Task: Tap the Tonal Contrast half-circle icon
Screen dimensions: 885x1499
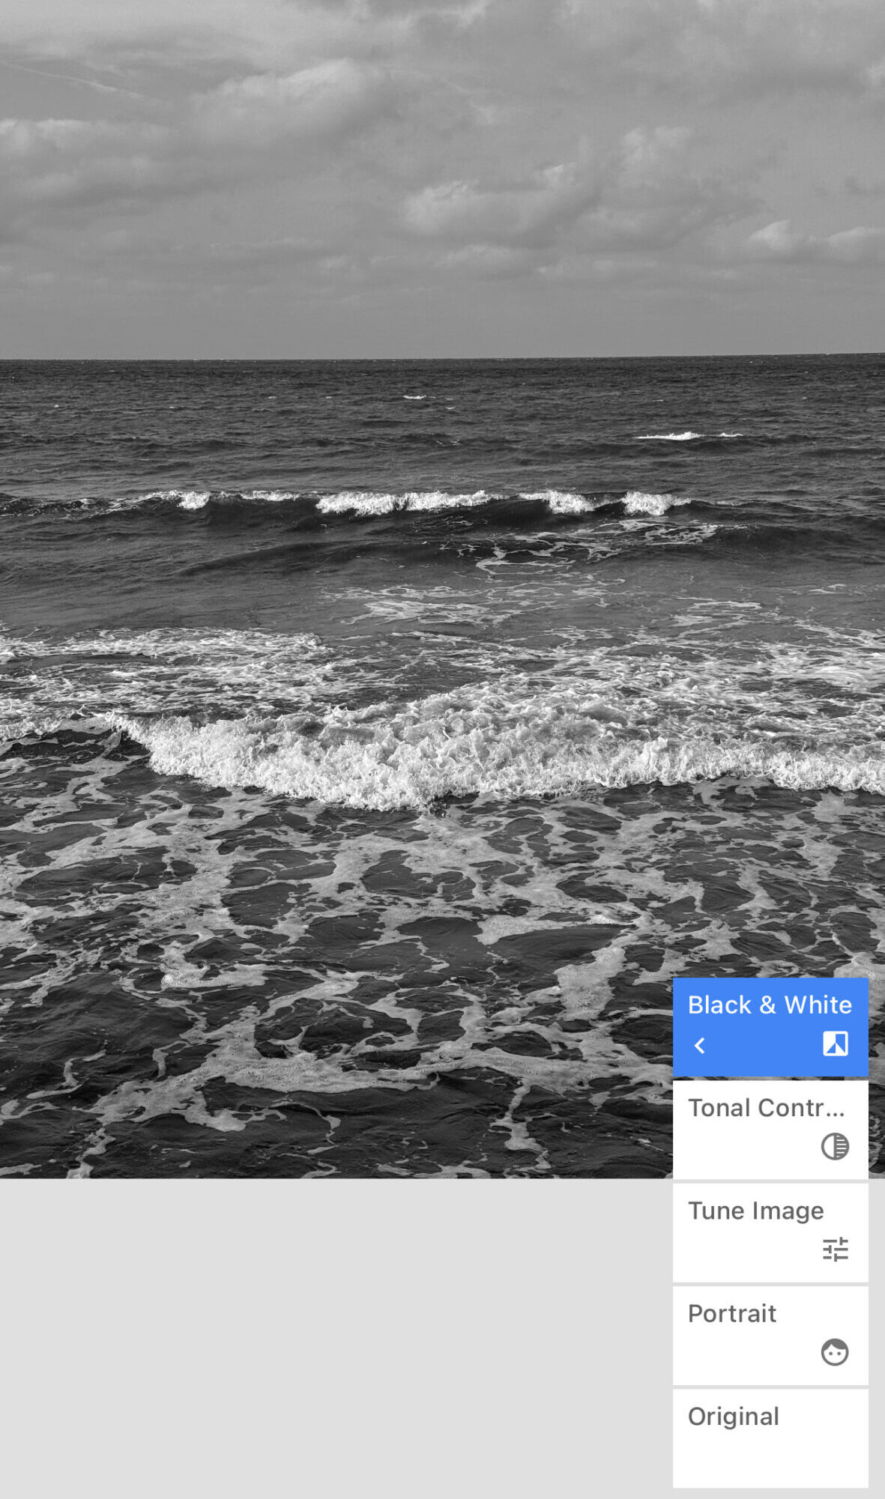Action: coord(835,1146)
